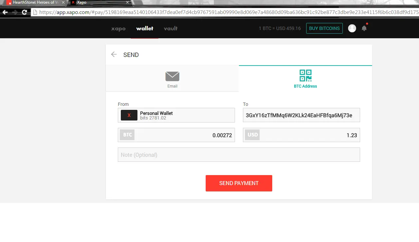Switch to the Email tab label

pyautogui.click(x=172, y=86)
